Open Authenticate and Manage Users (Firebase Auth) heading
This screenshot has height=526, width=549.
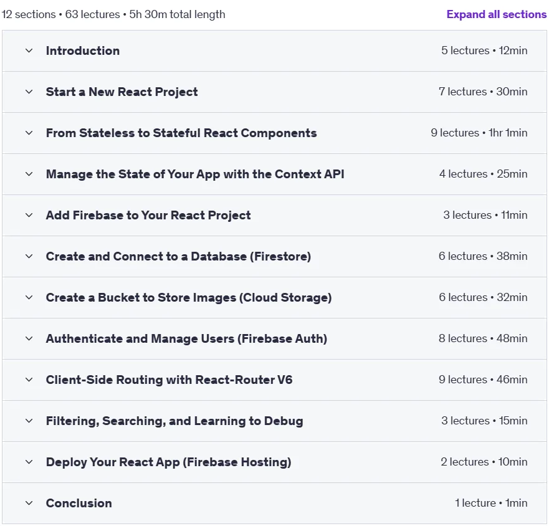pyautogui.click(x=186, y=338)
